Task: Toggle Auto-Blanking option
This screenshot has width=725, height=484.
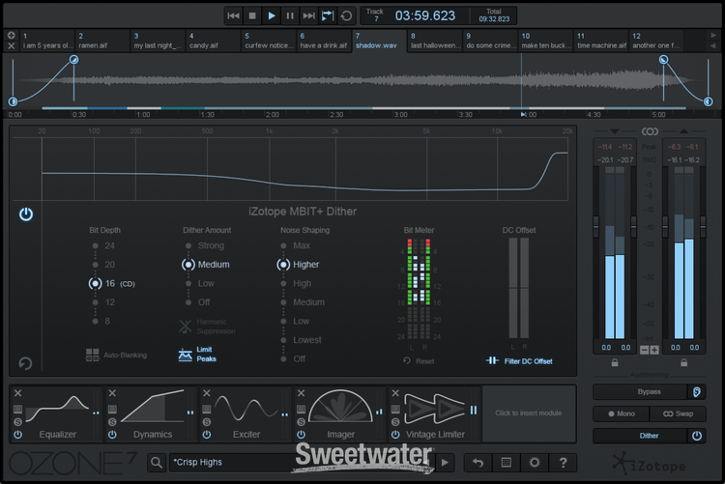Action: [117, 355]
